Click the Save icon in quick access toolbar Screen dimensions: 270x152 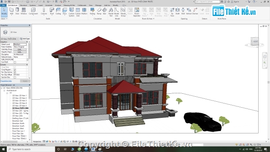9,2
